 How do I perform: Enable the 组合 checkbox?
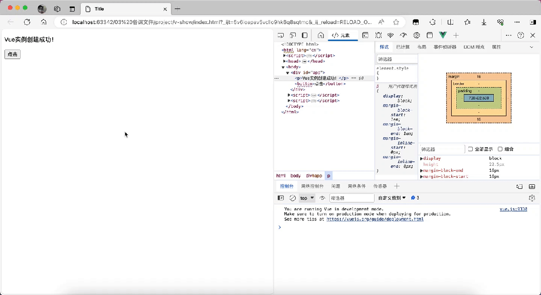[x=500, y=149]
